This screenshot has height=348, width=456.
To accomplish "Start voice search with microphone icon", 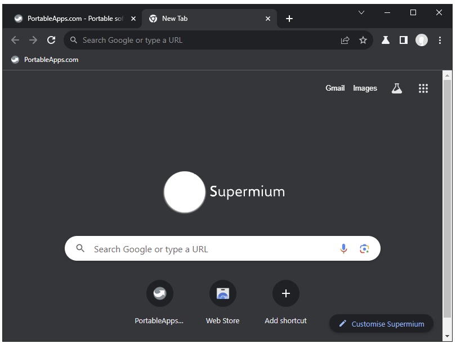I will 343,249.
